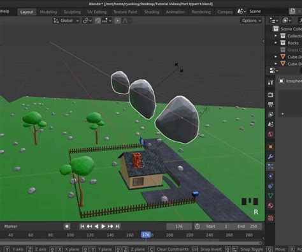The image size is (302, 252).
Task: Open the World properties globe icon
Action: pos(271,134)
